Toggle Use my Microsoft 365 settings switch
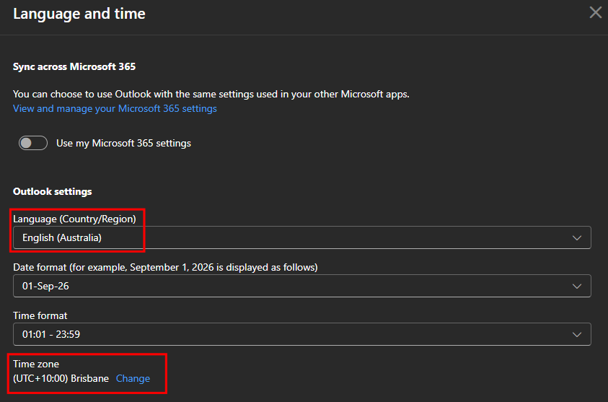The width and height of the screenshot is (608, 402). (x=33, y=143)
